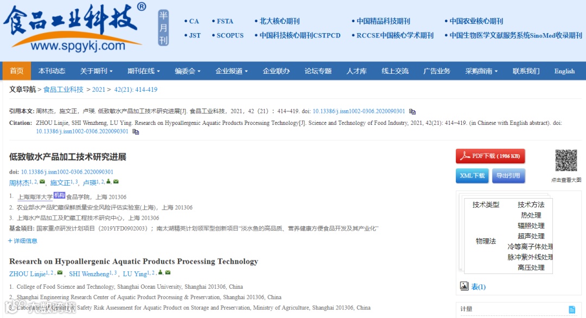Expand 详细信息 section
The image size is (586, 318).
coord(23,241)
